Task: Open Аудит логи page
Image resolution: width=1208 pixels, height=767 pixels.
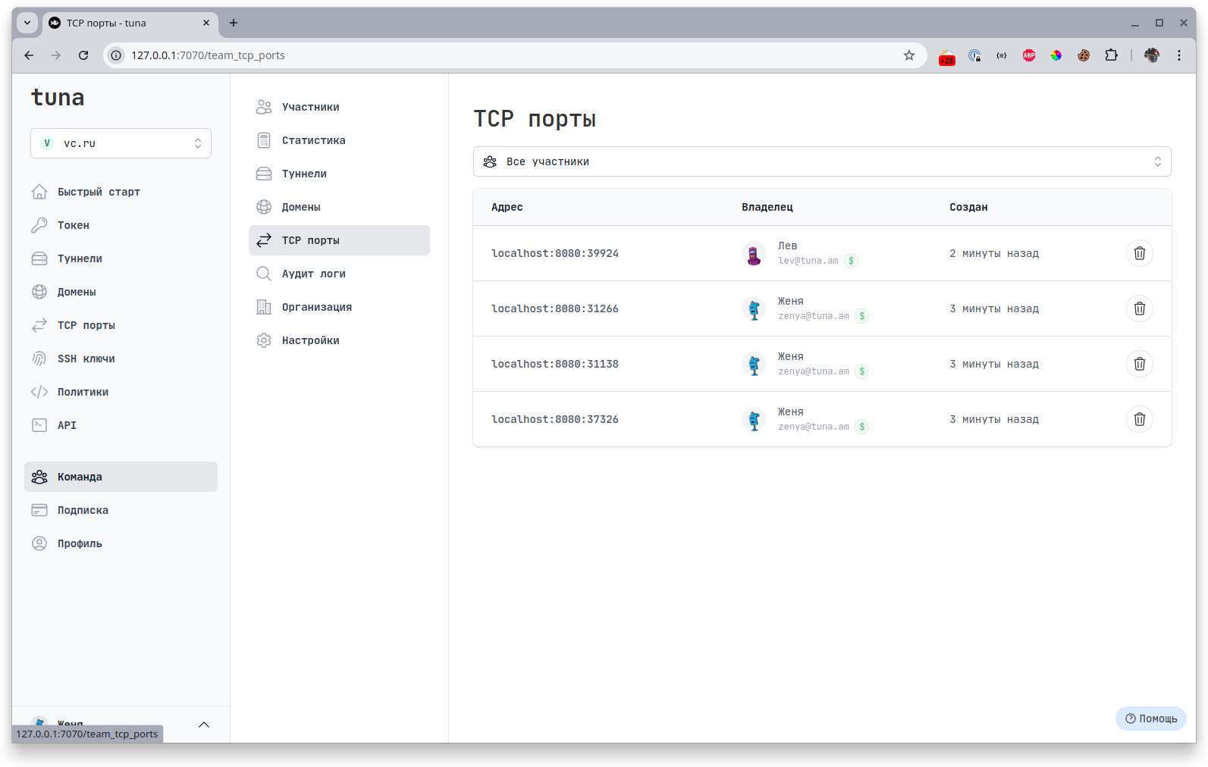Action: pos(339,274)
